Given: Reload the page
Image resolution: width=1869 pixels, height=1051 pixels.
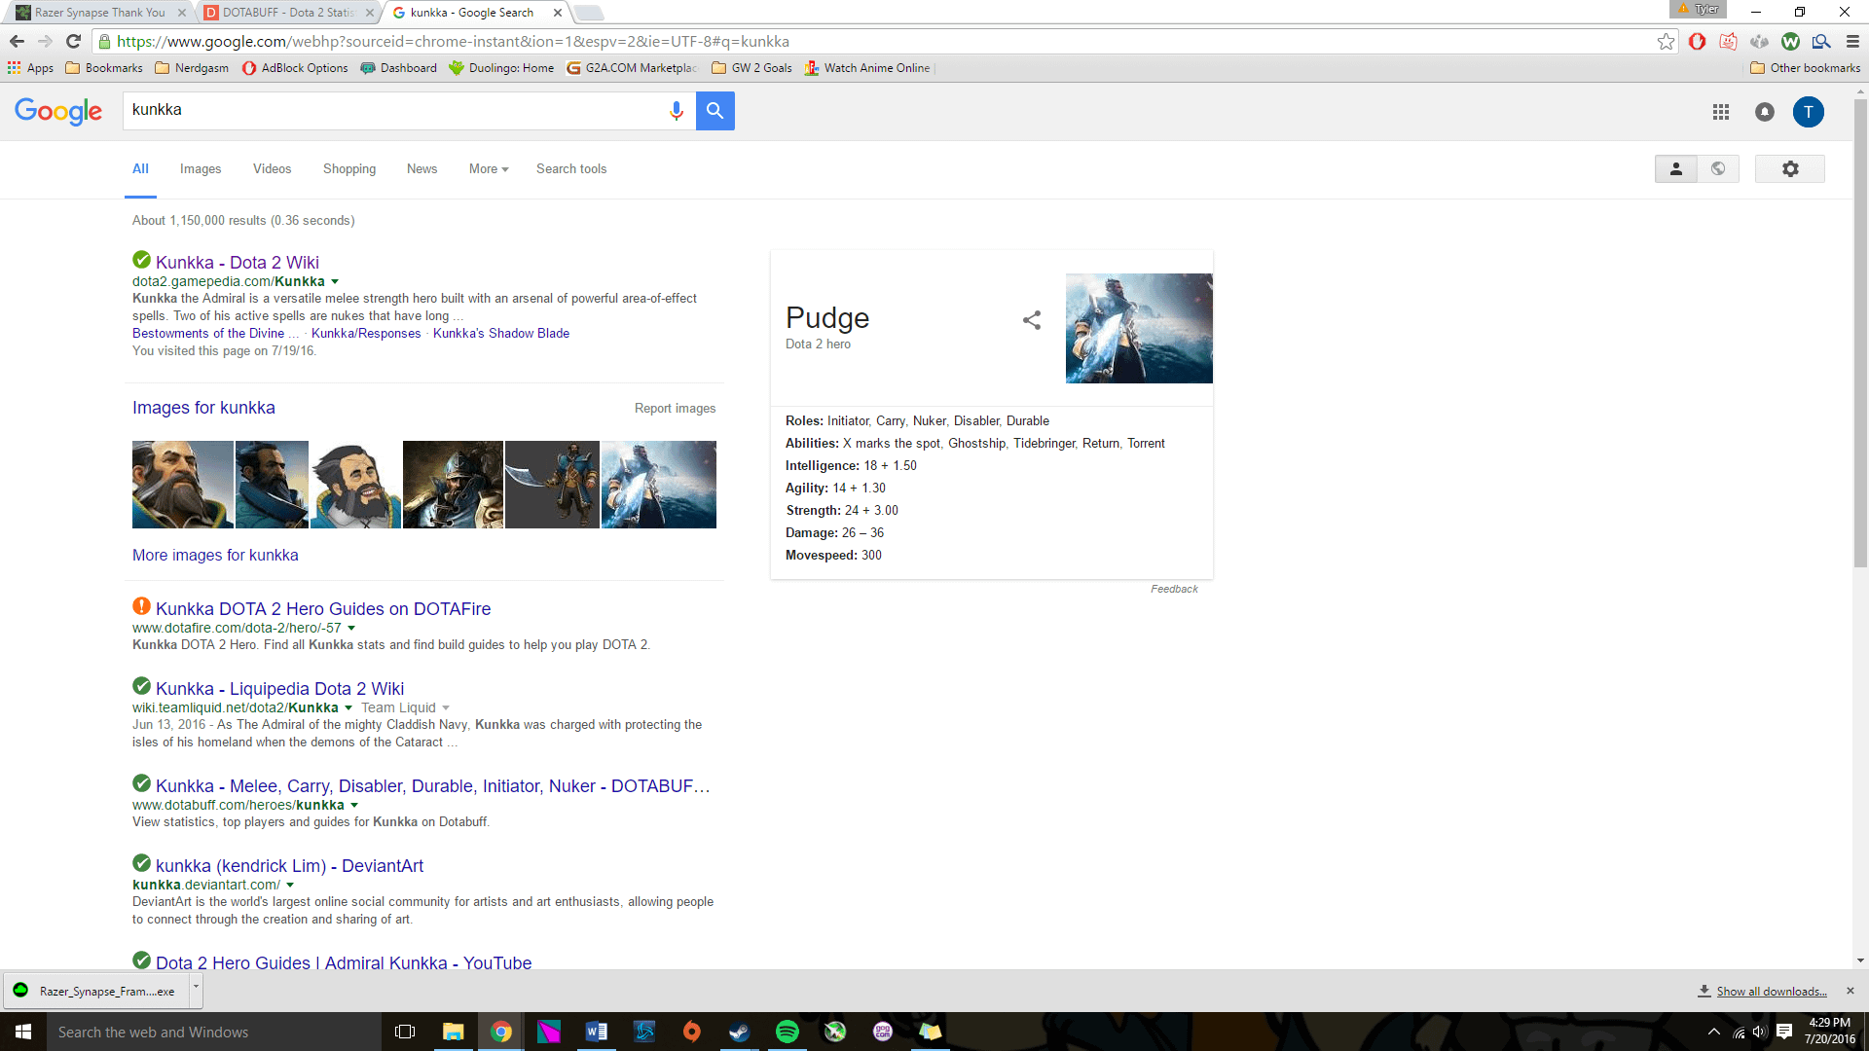Looking at the screenshot, I should pyautogui.click(x=73, y=41).
